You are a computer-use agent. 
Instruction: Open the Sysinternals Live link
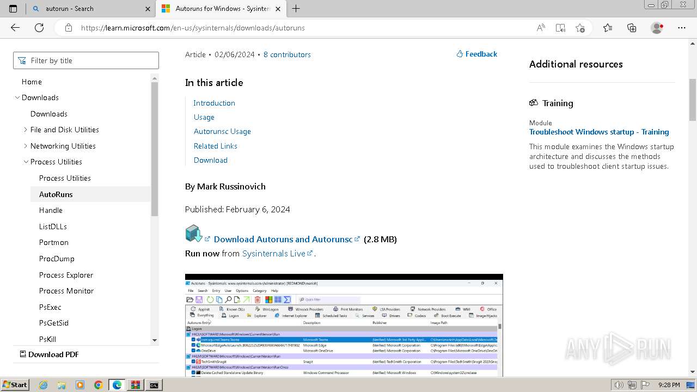[x=277, y=253]
